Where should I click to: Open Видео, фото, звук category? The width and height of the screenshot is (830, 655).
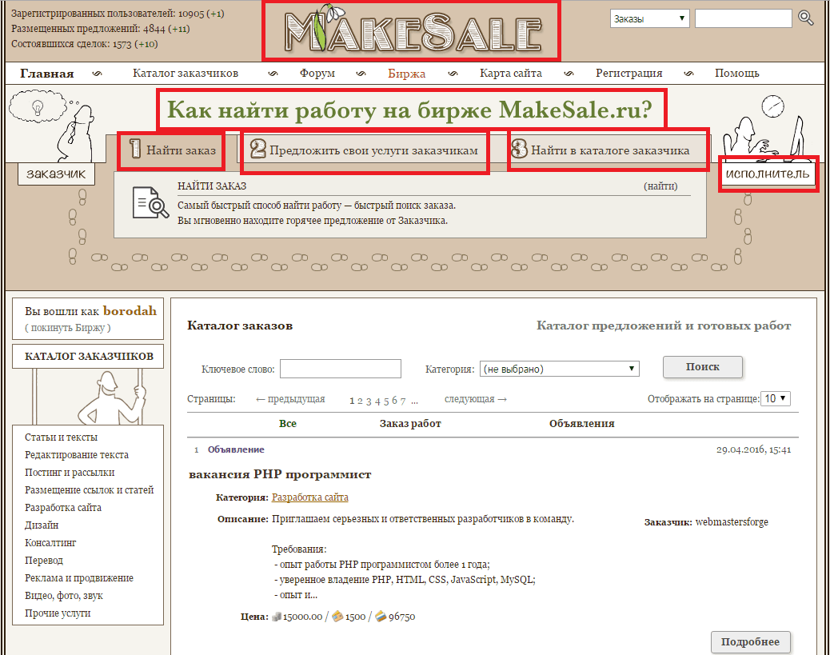(63, 595)
